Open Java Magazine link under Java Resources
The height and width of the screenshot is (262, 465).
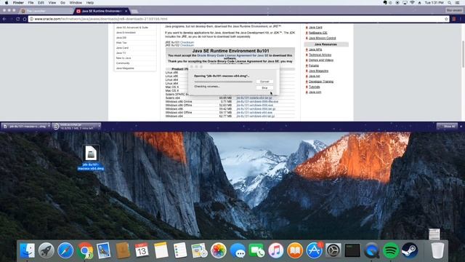coord(318,71)
